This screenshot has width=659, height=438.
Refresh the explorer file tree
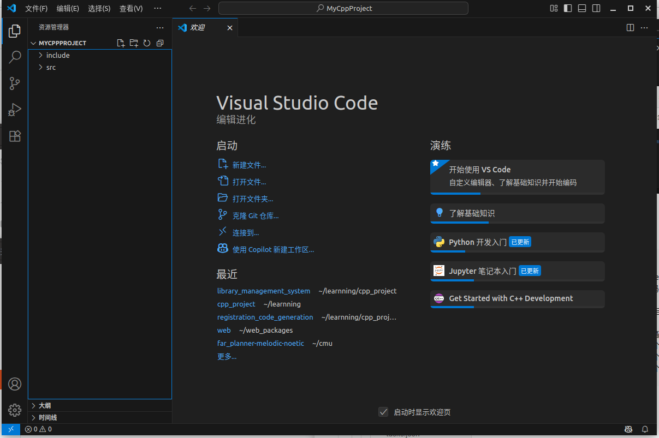[x=147, y=43]
